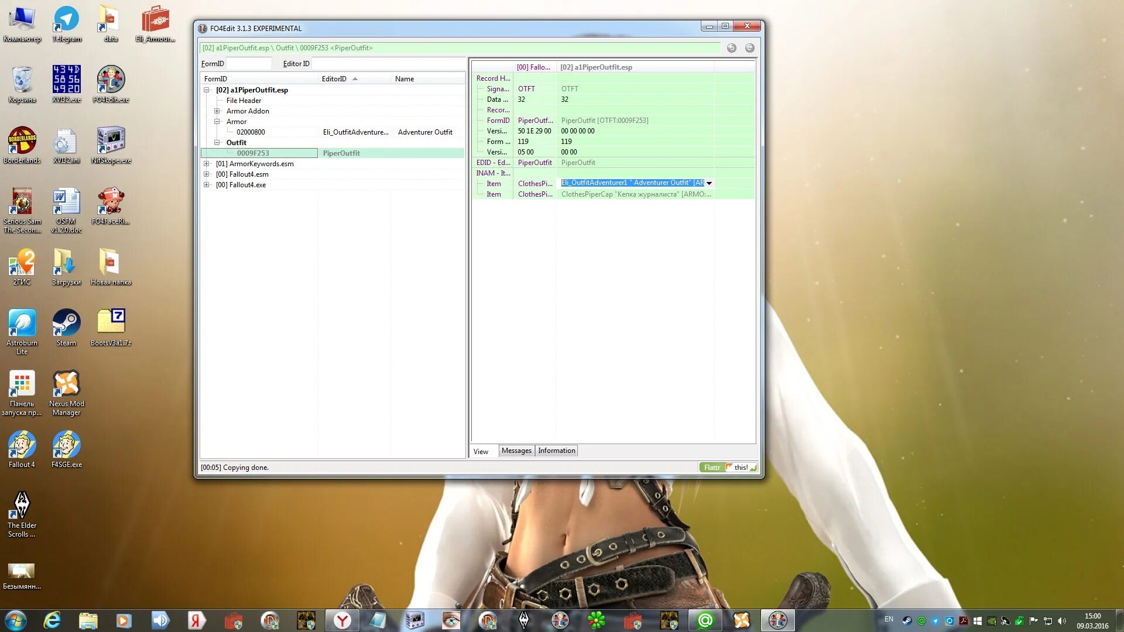
Task: Select the 0009F253 PiperOutfit record
Action: 333,153
